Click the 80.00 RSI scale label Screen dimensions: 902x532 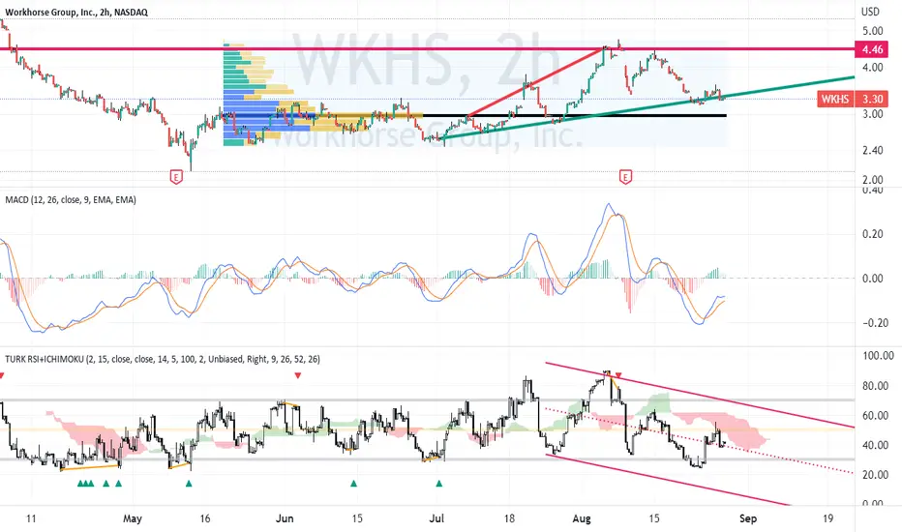[x=876, y=386]
